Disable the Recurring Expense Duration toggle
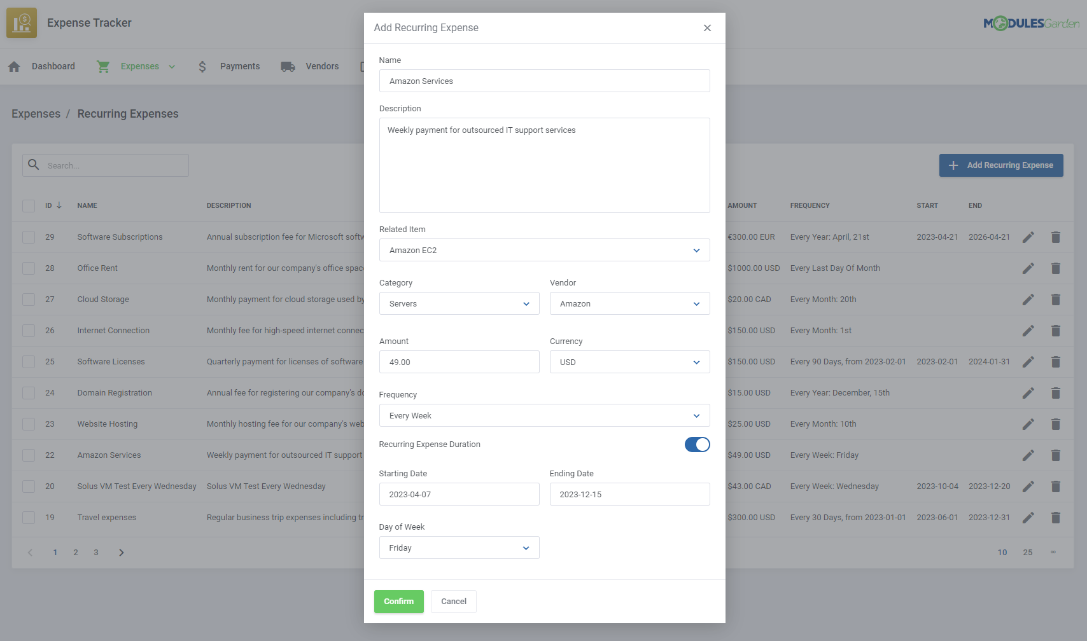 pyautogui.click(x=697, y=445)
